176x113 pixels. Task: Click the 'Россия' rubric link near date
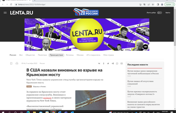click(42, 63)
